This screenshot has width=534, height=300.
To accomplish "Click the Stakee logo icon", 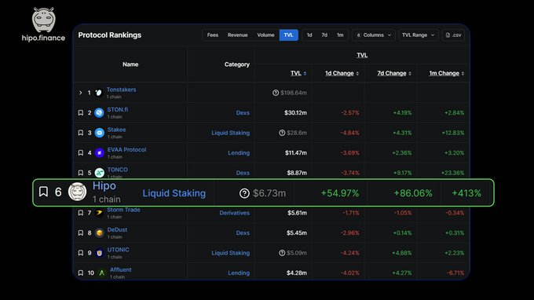I will (100, 133).
